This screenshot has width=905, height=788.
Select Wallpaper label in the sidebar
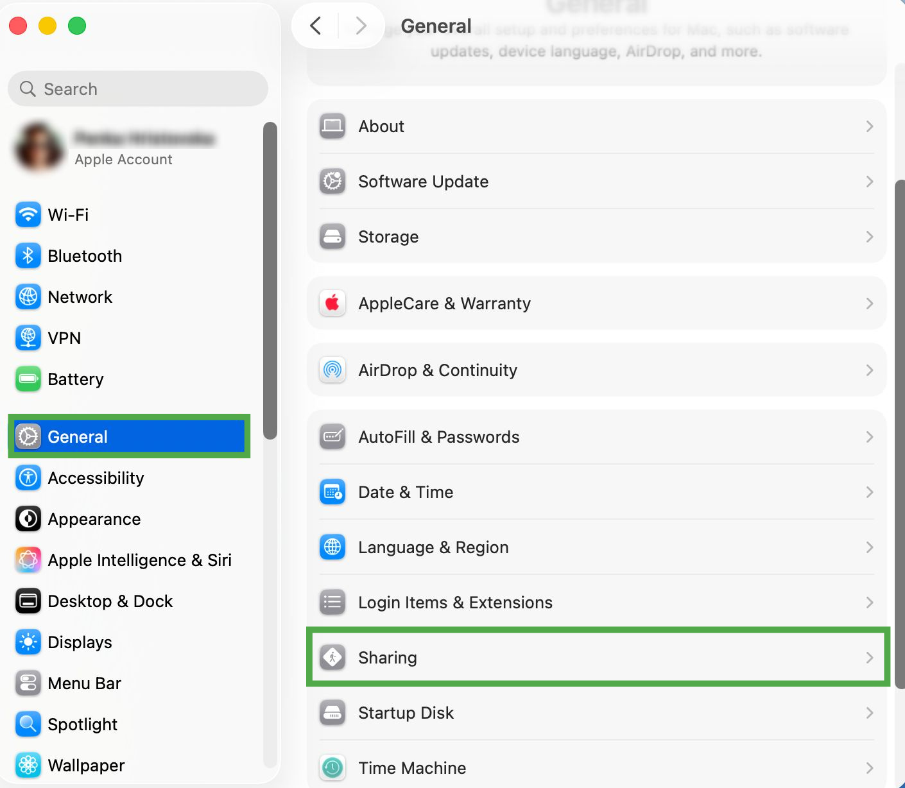click(x=86, y=766)
